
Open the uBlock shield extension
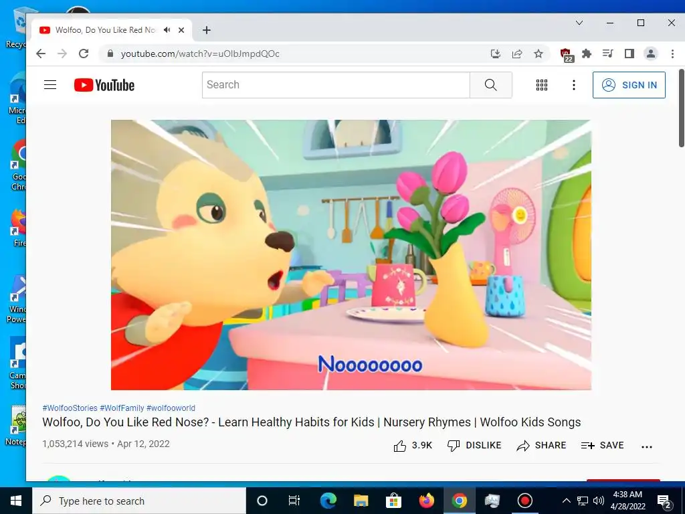tap(566, 55)
